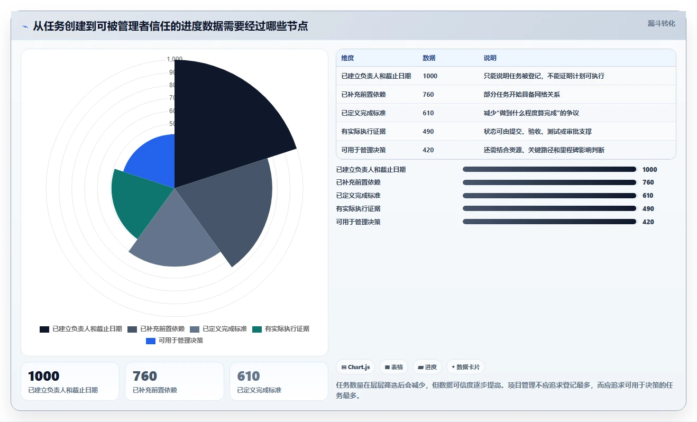Screen dimensions: 697x422
Task: Click table cell 已补充前置依赖
Action: [363, 95]
